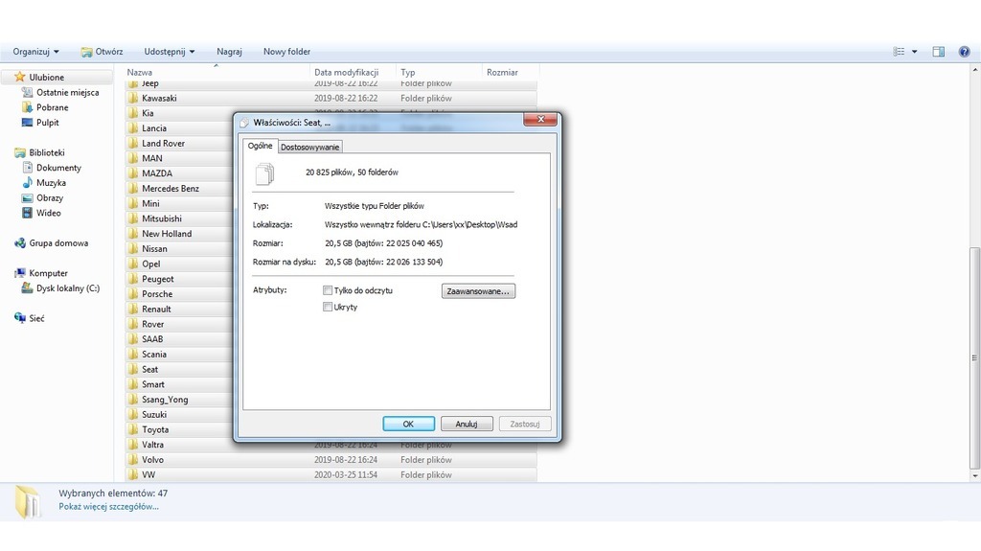Select the Land Rover folder
The height and width of the screenshot is (551, 981).
[x=163, y=144]
